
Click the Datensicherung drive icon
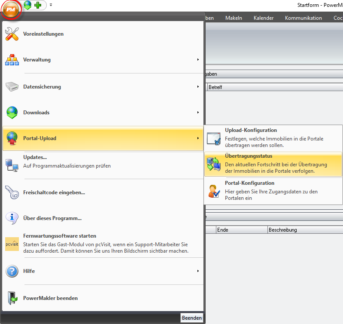coord(12,87)
